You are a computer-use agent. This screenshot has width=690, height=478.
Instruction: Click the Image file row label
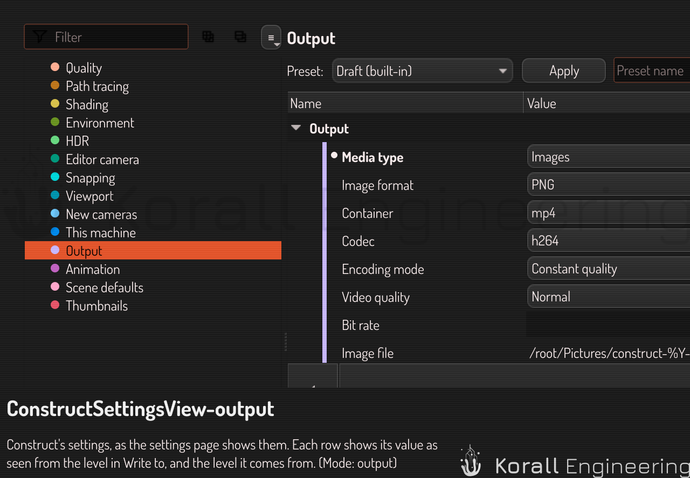[368, 354]
